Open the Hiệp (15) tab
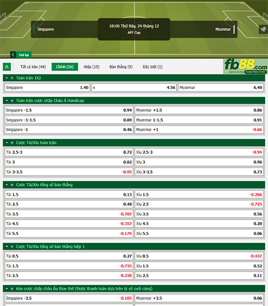 91,66
